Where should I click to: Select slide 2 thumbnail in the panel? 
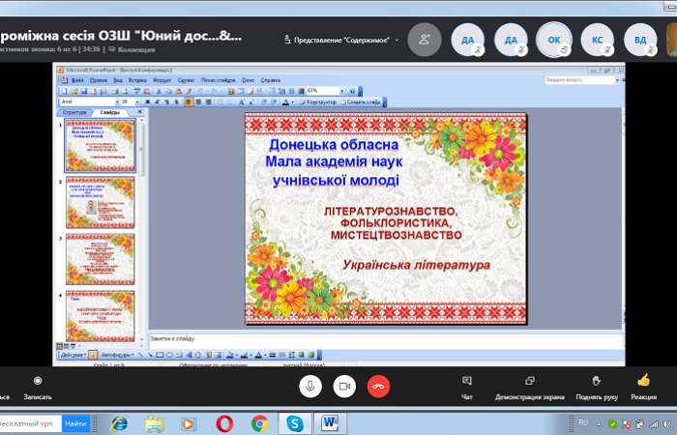point(99,202)
